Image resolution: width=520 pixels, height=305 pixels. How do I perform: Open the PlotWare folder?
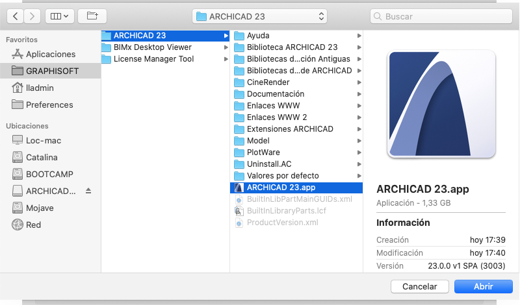pyautogui.click(x=296, y=152)
